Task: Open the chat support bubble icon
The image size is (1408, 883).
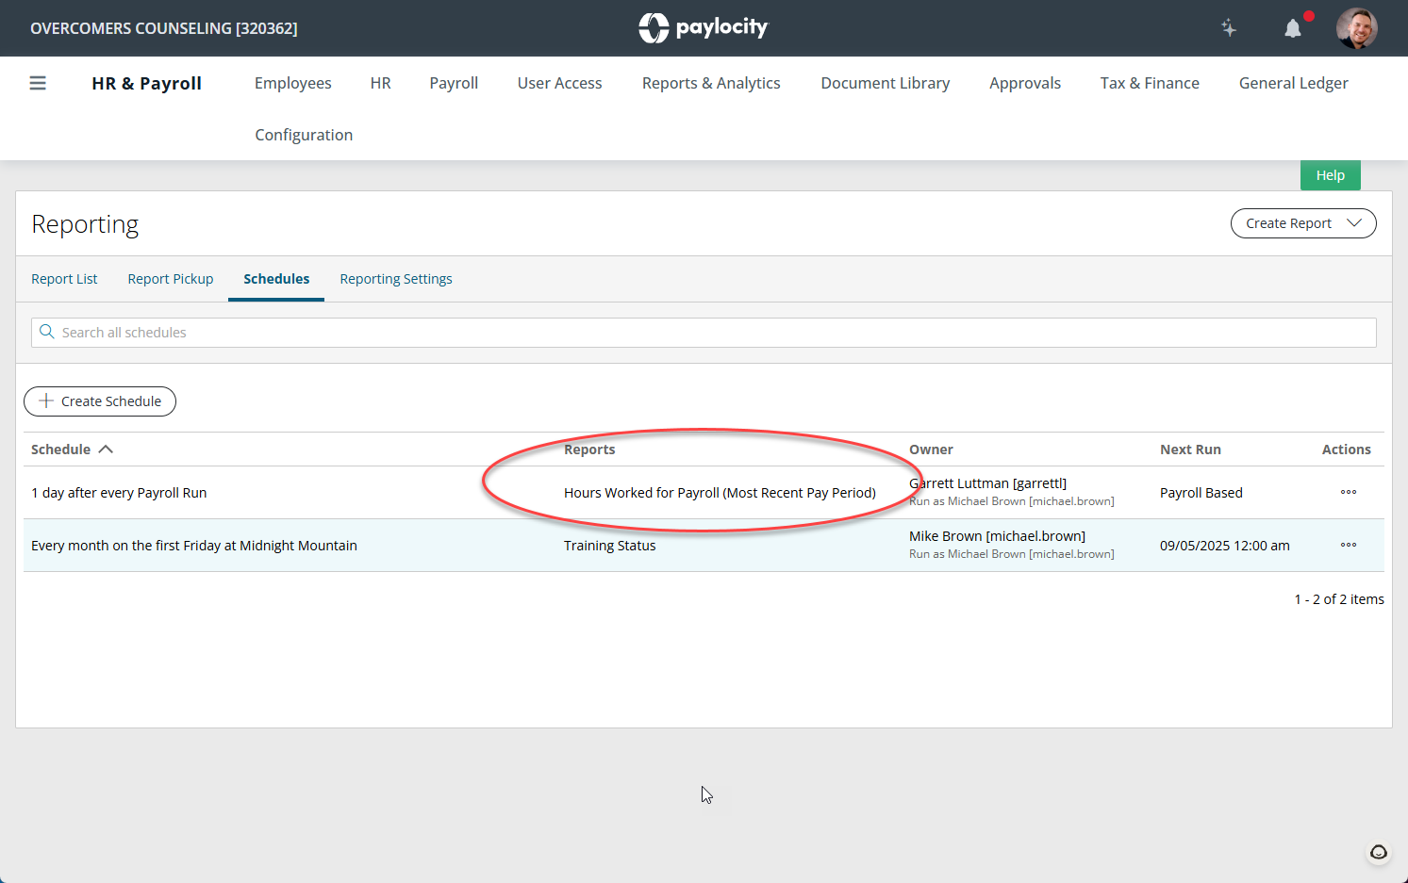Action: [x=1379, y=852]
